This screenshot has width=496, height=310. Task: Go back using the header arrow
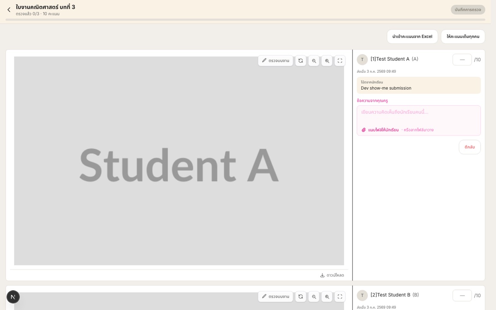click(9, 10)
